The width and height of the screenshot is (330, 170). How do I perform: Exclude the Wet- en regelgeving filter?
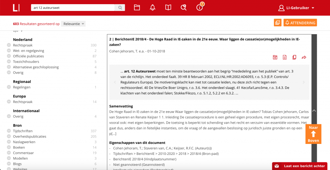pos(9,51)
